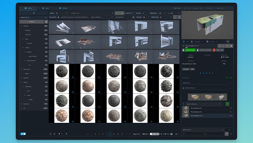Image resolution: width=253 pixels, height=143 pixels.
Task: Switch to the Ingest tab
Action: pyautogui.click(x=46, y=8)
